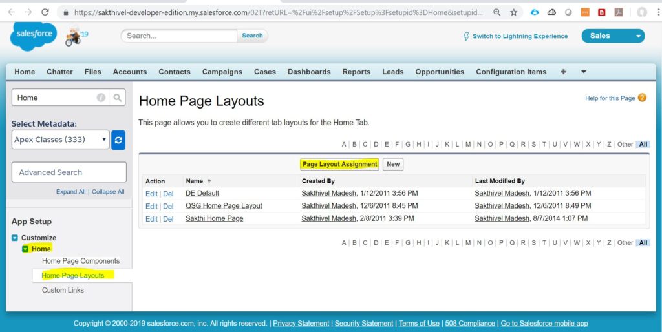This screenshot has height=332, width=662.
Task: Open the Configuration Items tab
Action: click(511, 72)
